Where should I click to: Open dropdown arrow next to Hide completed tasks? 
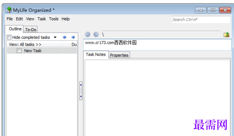point(55,37)
